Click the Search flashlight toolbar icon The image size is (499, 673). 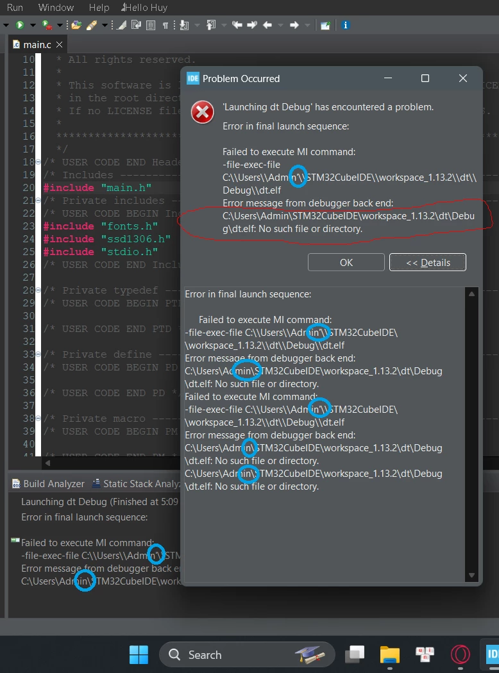tap(92, 25)
